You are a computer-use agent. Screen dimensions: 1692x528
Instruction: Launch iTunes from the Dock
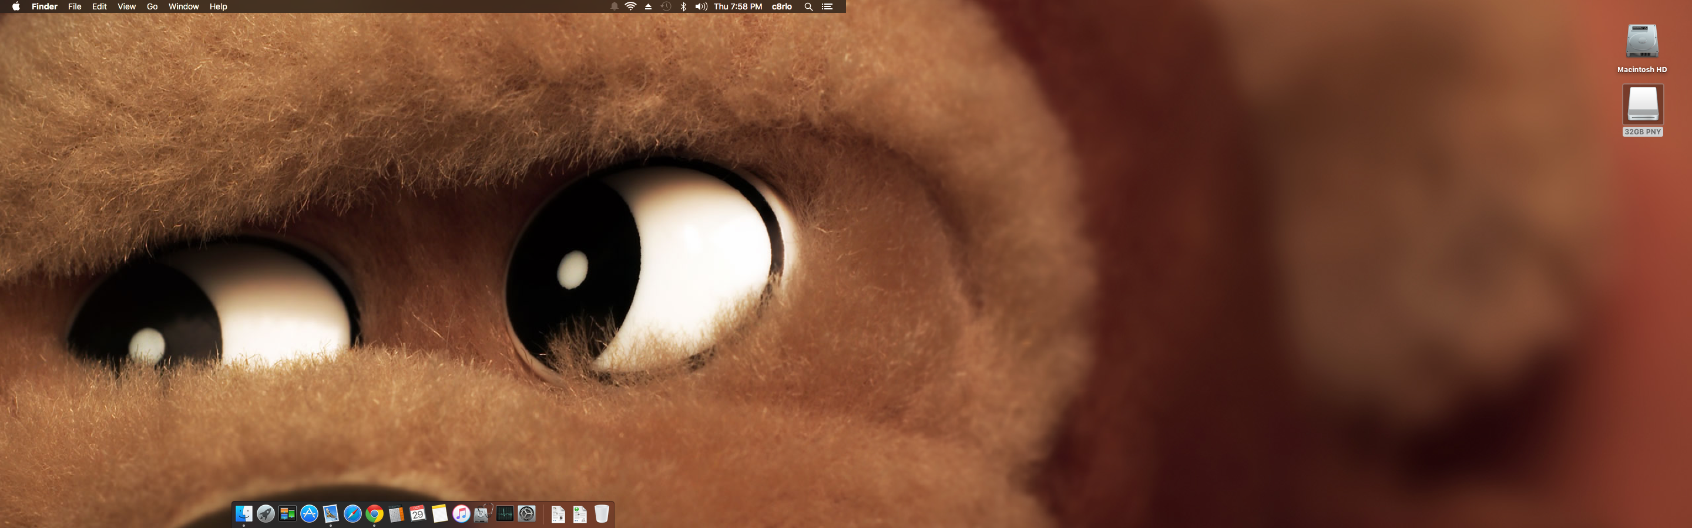[461, 513]
